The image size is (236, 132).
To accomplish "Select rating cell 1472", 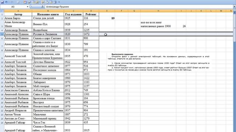I will coord(91,34).
